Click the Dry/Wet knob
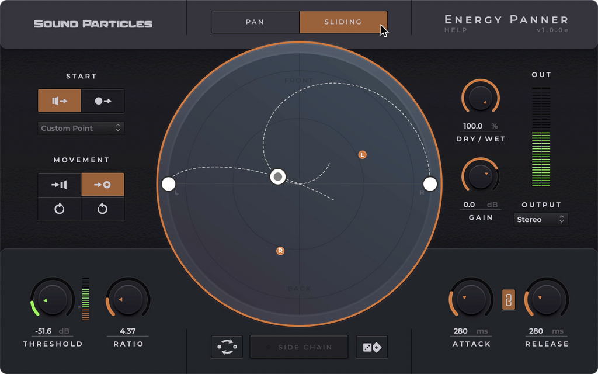598x374 pixels. pyautogui.click(x=480, y=98)
